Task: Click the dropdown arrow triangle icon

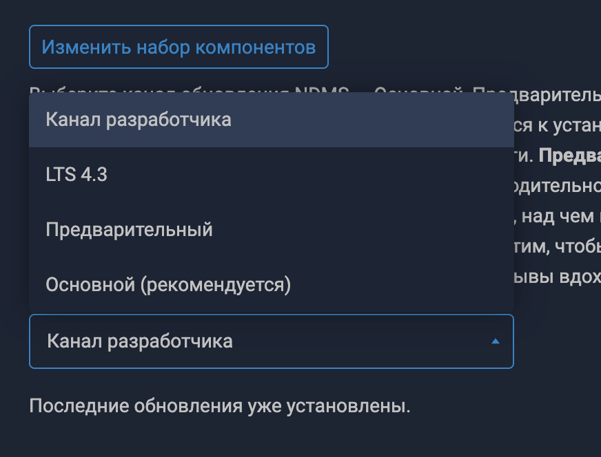Action: [495, 341]
